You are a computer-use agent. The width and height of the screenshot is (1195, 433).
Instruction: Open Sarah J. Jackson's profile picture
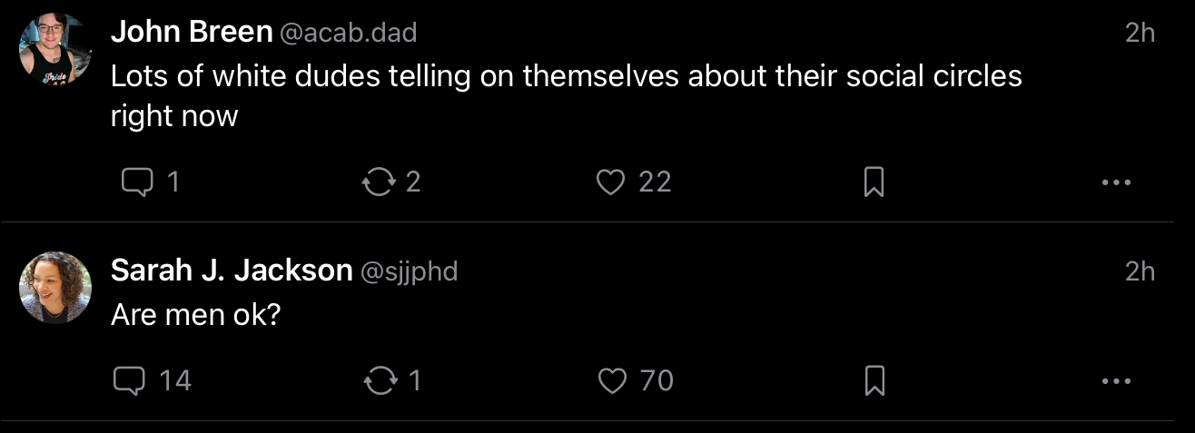pyautogui.click(x=55, y=288)
